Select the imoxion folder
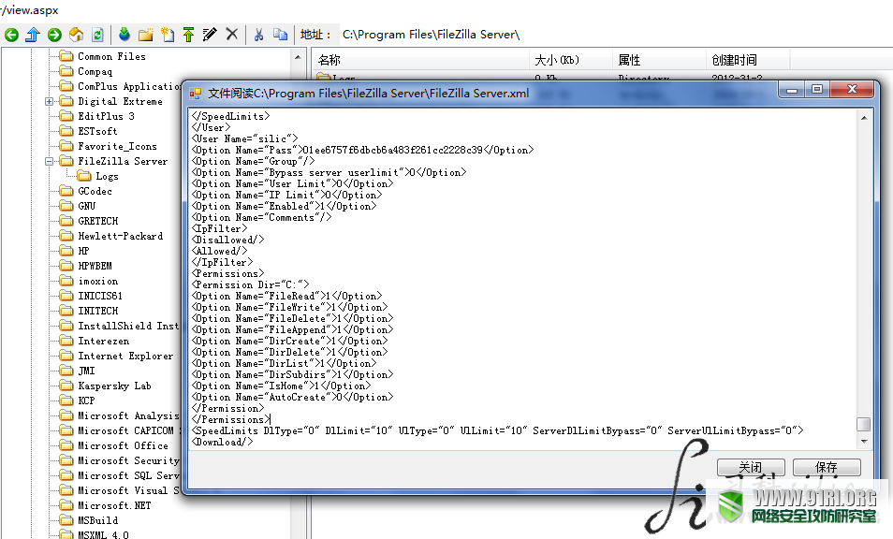The height and width of the screenshot is (539, 893). point(98,281)
